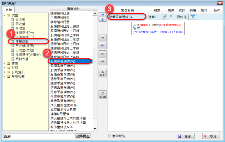Click the list scrollbar down arrow
Screen dimensions: 225x142
pos(95,129)
